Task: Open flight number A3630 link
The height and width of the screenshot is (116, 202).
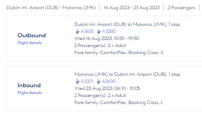Action: pos(108,81)
